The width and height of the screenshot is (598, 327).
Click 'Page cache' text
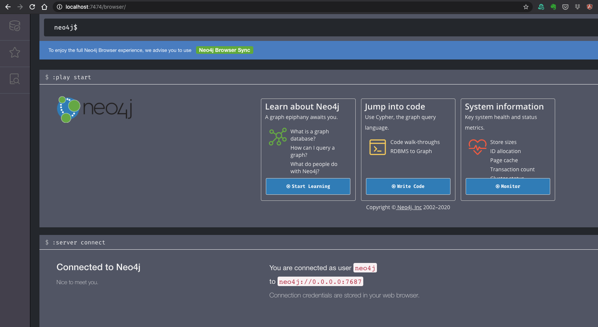point(504,160)
